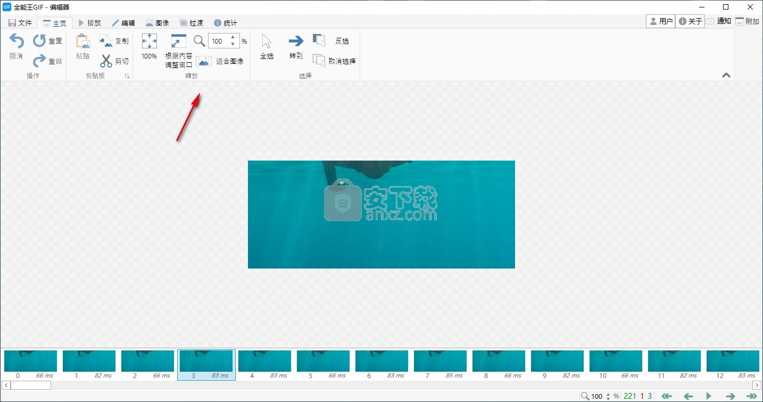Click the 通知 button

pos(718,21)
